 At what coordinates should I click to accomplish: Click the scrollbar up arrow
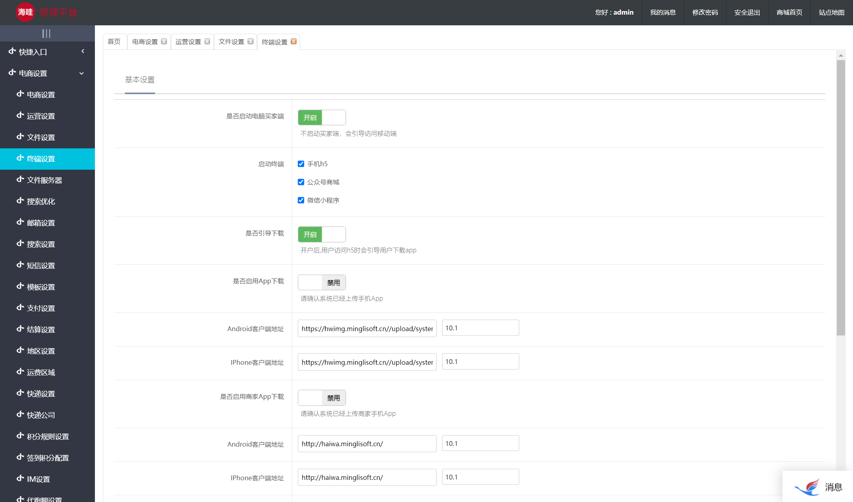click(841, 55)
